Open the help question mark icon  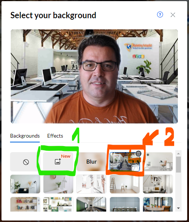click(x=160, y=15)
